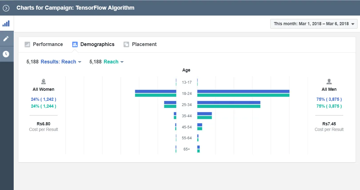Image resolution: width=360 pixels, height=190 pixels.
Task: Click the blue men 18-24 bar
Action: pos(243,91)
